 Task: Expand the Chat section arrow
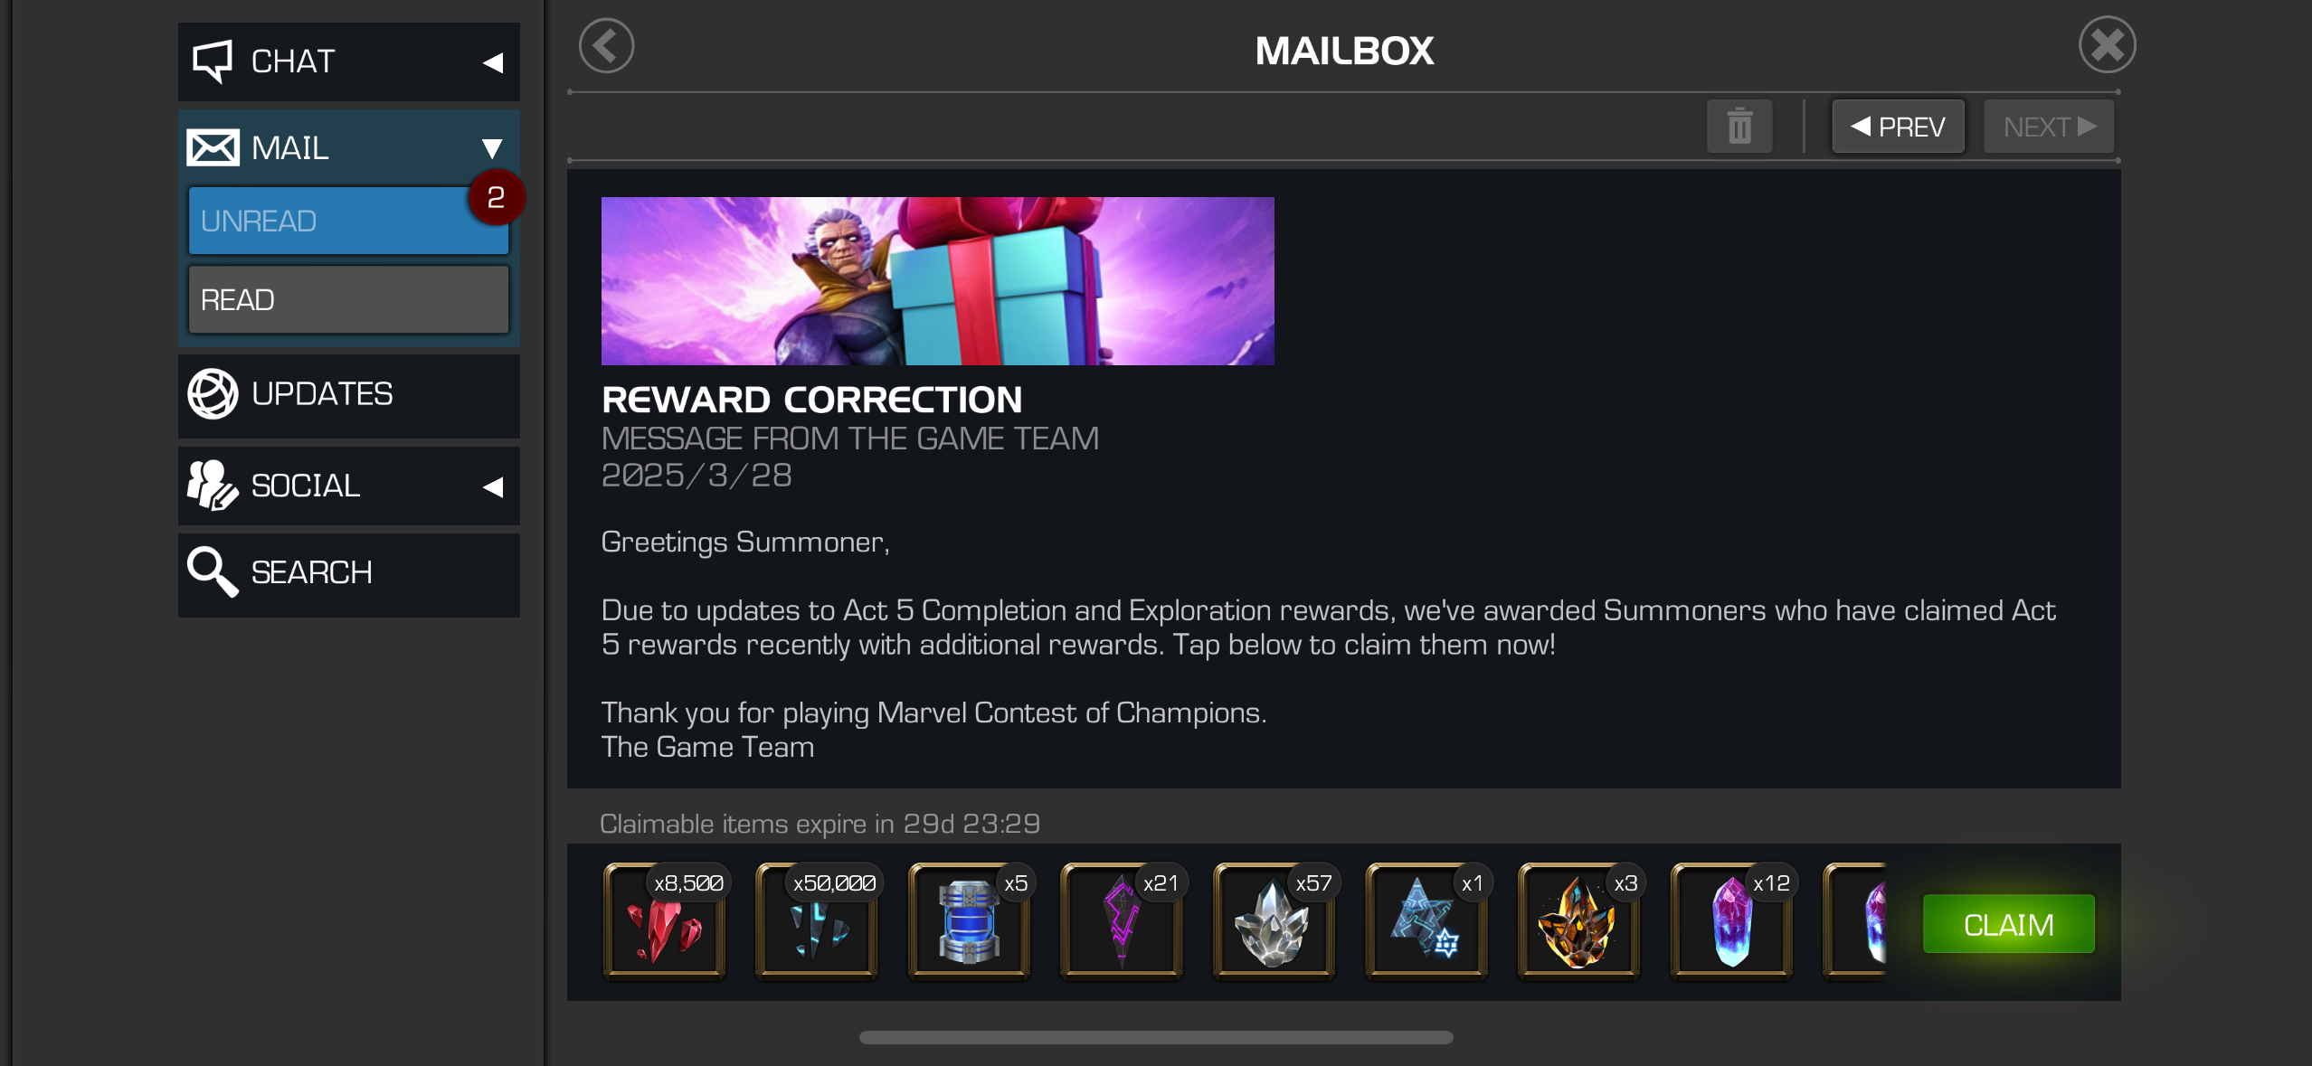click(x=493, y=62)
